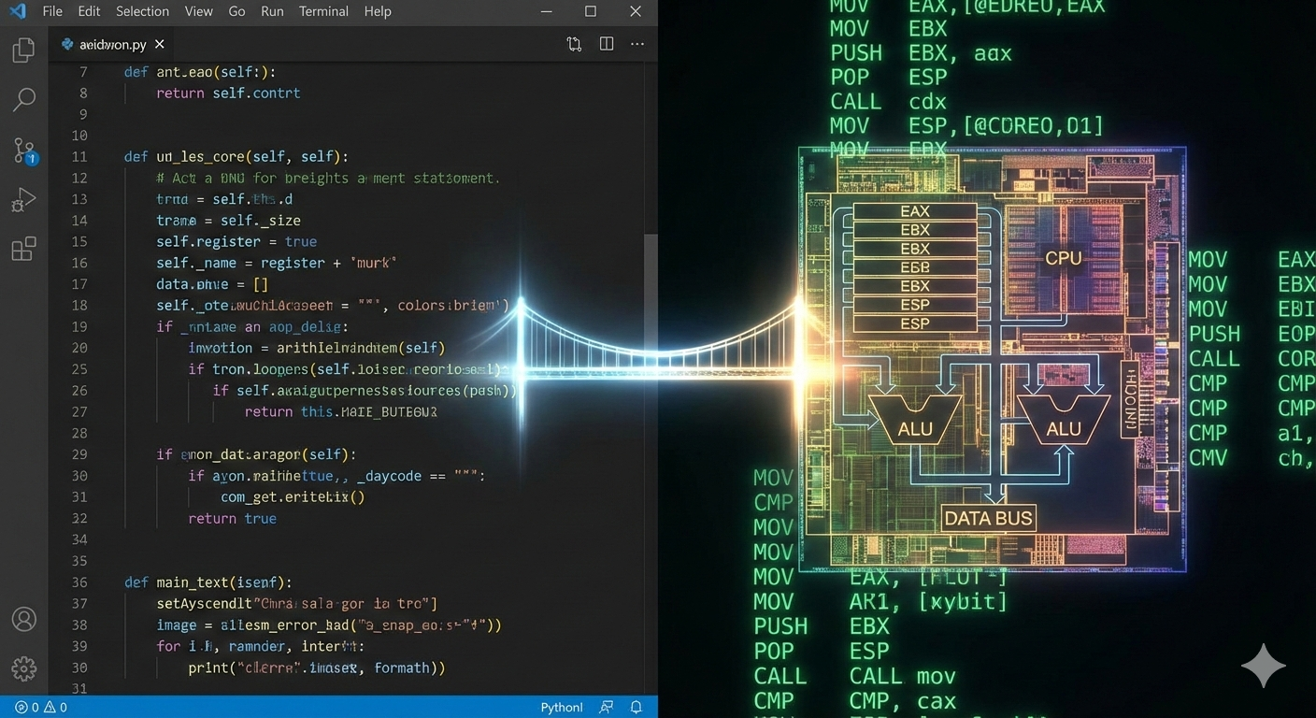The height and width of the screenshot is (718, 1316).
Task: Toggle the remote connection icon in status bar
Action: 606,708
